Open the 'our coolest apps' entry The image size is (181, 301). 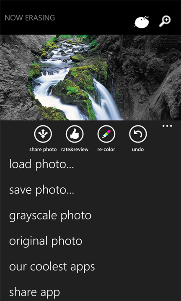(52, 267)
